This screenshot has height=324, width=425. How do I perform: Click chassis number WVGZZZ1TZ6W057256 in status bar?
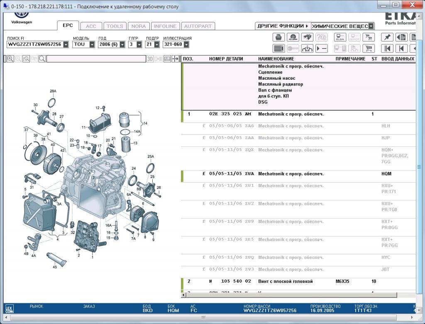[x=270, y=310]
